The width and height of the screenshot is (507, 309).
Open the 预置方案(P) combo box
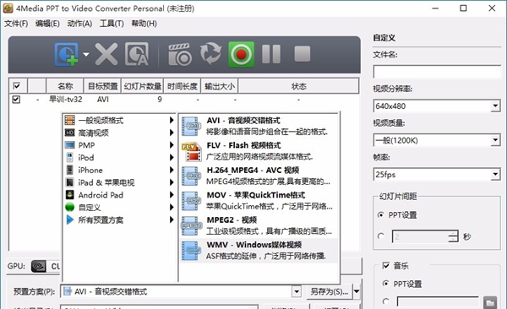pos(181,291)
